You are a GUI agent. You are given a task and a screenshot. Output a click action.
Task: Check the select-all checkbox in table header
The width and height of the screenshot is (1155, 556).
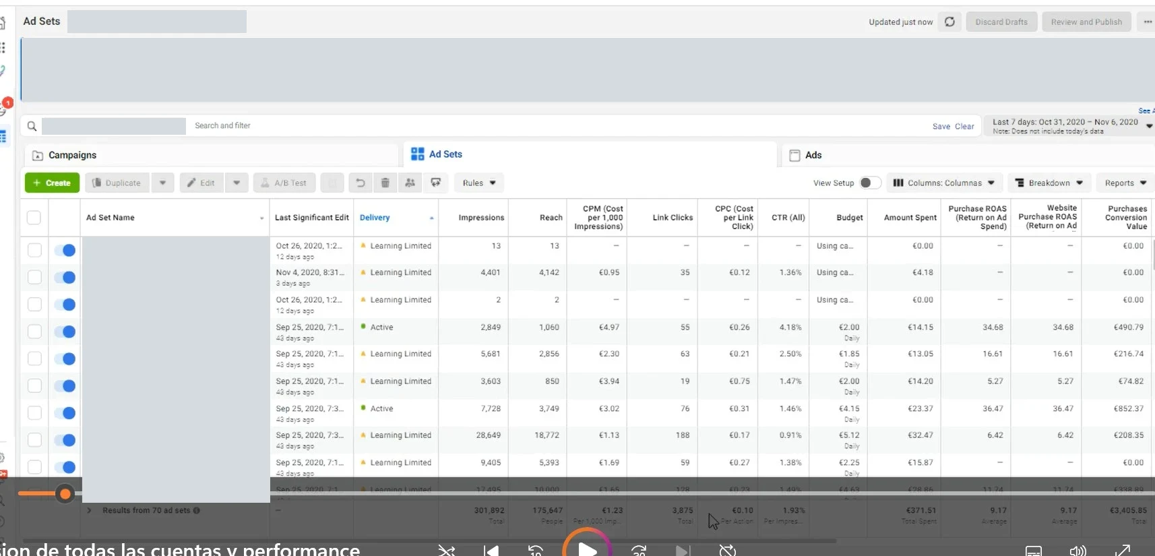[x=34, y=218]
